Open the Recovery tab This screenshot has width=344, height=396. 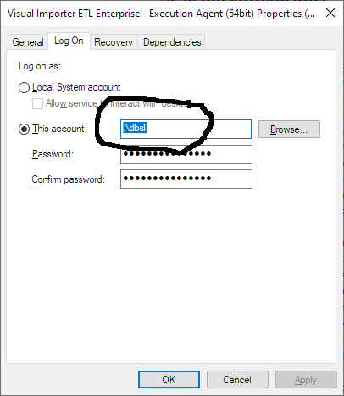click(114, 42)
